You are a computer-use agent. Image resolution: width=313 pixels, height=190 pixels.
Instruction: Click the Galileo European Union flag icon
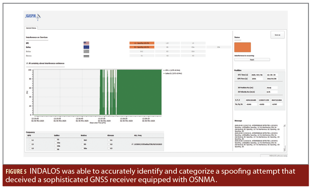pos(86,47)
